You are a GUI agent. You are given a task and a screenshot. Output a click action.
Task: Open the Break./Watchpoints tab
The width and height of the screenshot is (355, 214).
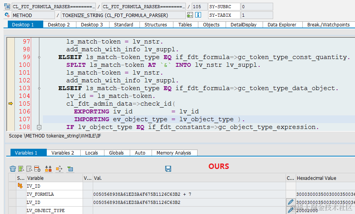[329, 24]
